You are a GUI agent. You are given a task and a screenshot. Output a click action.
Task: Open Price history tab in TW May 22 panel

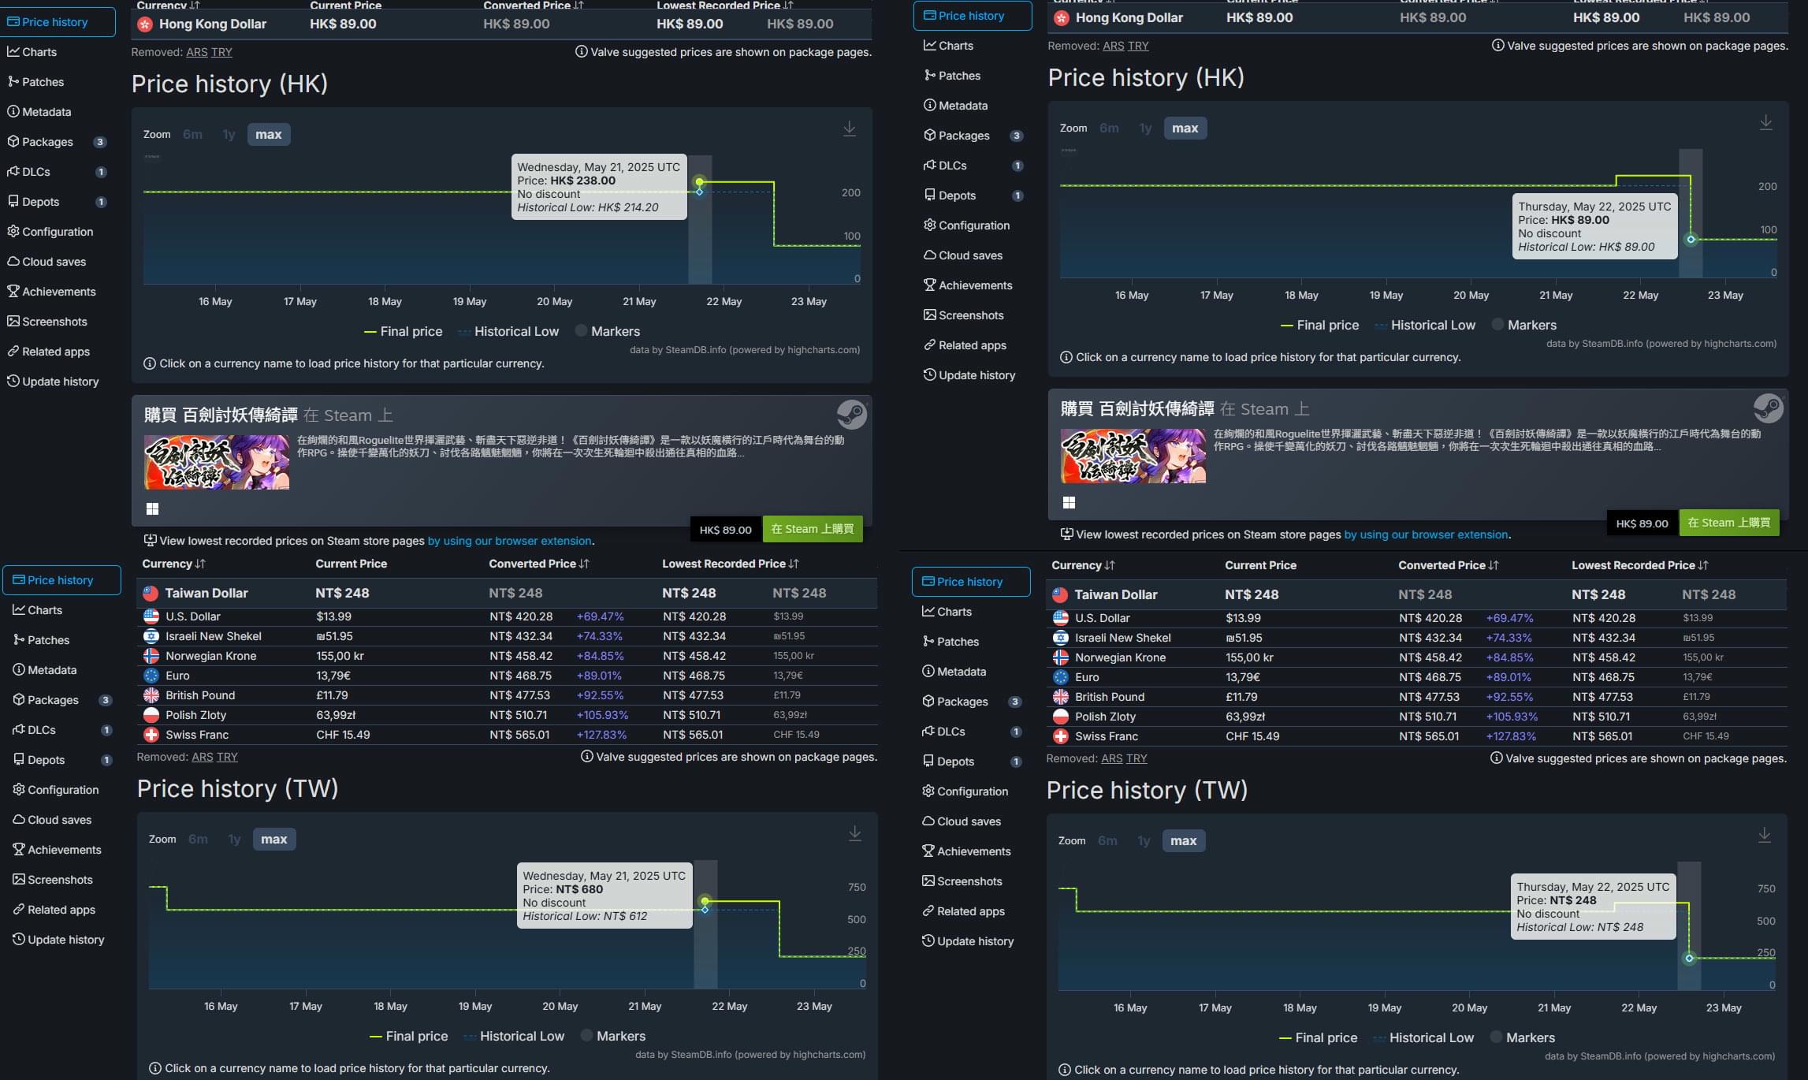pos(971,582)
